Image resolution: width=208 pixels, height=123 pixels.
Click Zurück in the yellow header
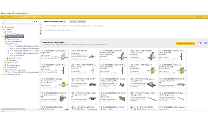pos(3,17)
